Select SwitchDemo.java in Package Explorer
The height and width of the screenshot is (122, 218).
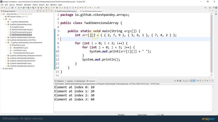20,50
